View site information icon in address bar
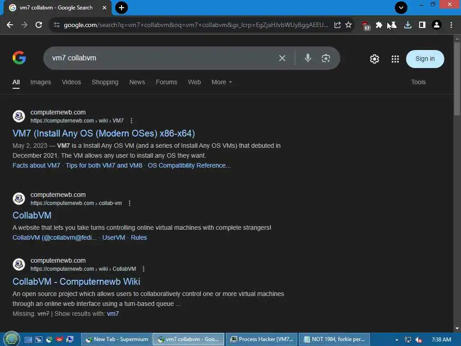This screenshot has width=461, height=346. pyautogui.click(x=57, y=25)
